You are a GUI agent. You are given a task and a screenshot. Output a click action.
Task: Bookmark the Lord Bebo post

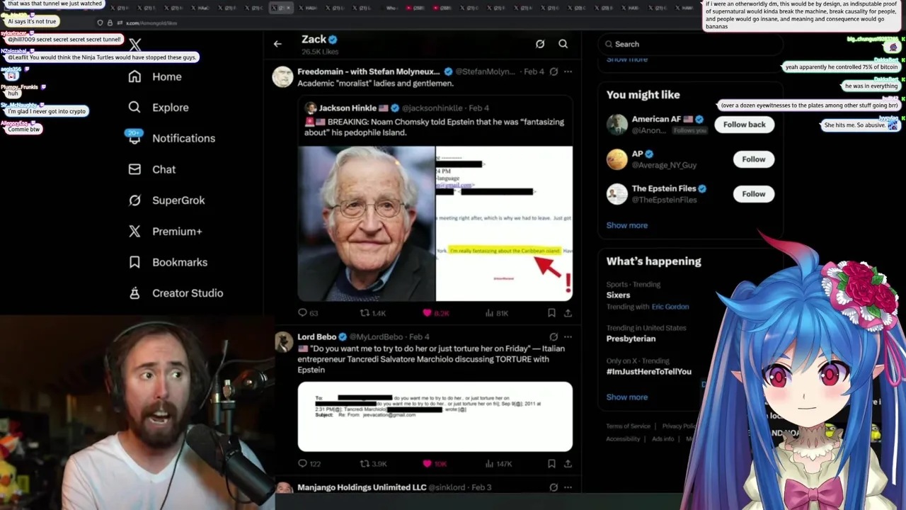pos(551,464)
